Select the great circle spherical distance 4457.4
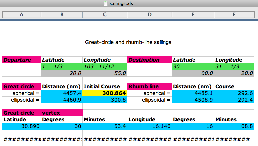The image size is (258, 146). 62,93
